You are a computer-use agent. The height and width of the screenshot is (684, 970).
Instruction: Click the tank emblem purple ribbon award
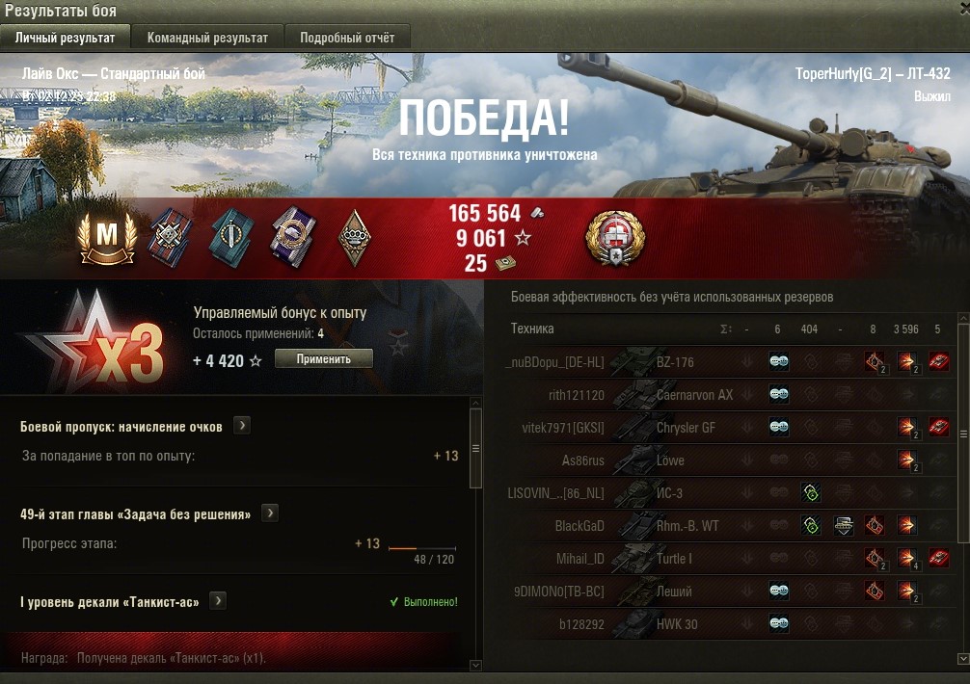(x=293, y=238)
